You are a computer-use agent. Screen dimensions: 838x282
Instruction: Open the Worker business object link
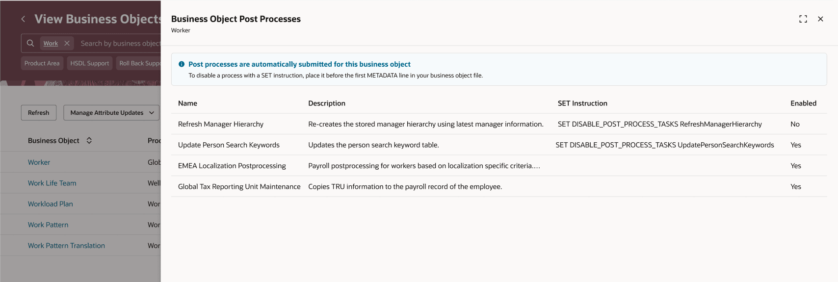(39, 162)
